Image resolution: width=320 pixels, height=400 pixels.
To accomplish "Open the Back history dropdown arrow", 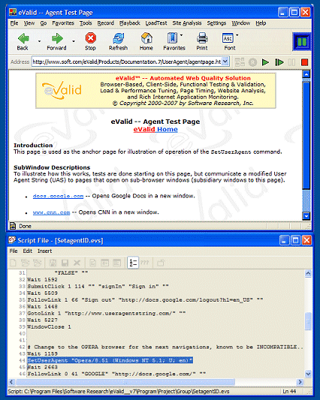I will click(39, 41).
